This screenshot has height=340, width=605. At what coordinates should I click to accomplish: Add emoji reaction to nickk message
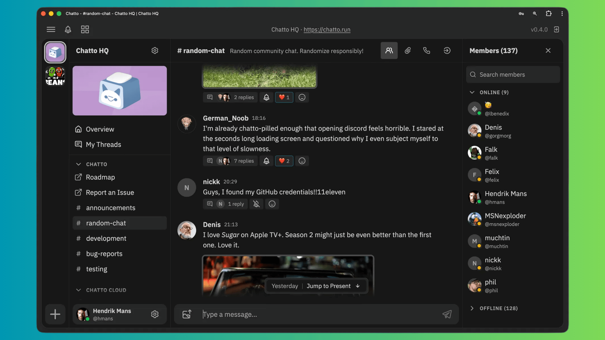pos(272,204)
